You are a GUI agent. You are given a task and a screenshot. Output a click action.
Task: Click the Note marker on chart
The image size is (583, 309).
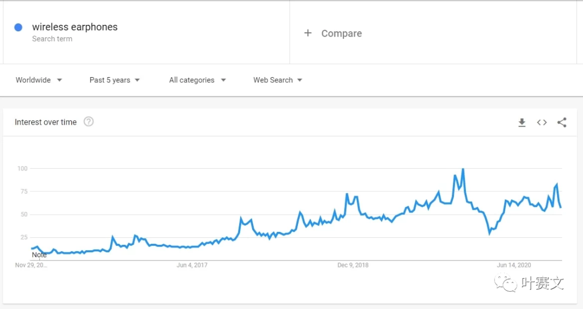click(x=39, y=255)
